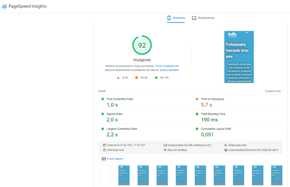Viewport: 290px width, 187px height.
Task: Click the green circle 90–100 legend icon
Action: click(x=156, y=78)
